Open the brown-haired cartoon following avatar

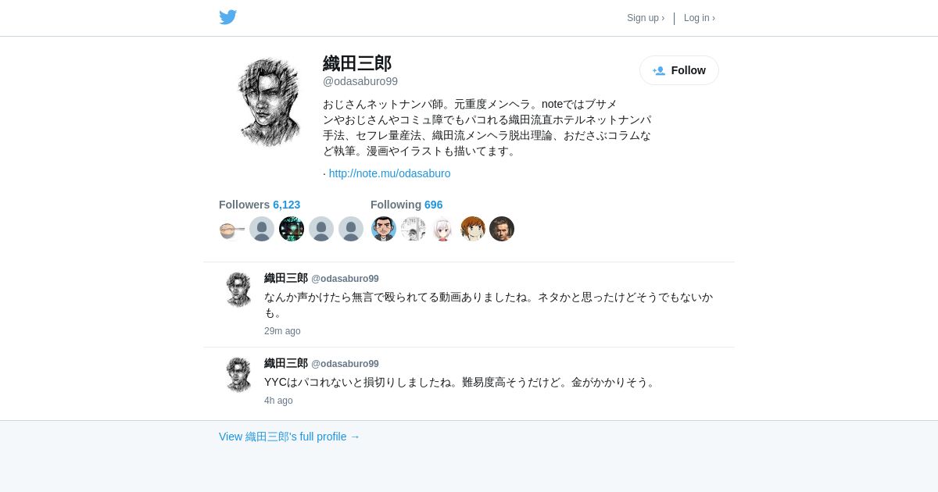pos(472,229)
